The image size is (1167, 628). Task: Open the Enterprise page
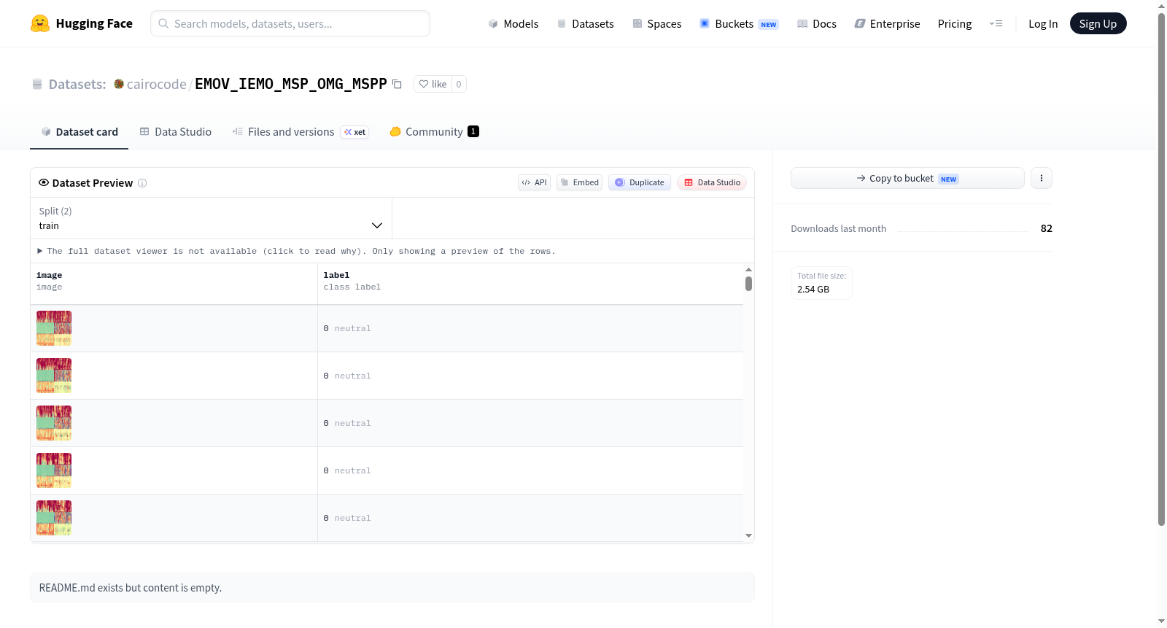887,23
